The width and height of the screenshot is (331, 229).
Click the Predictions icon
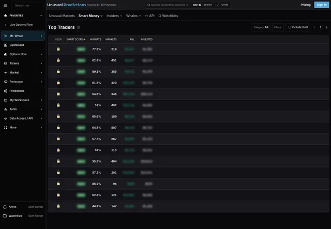pos(6,91)
